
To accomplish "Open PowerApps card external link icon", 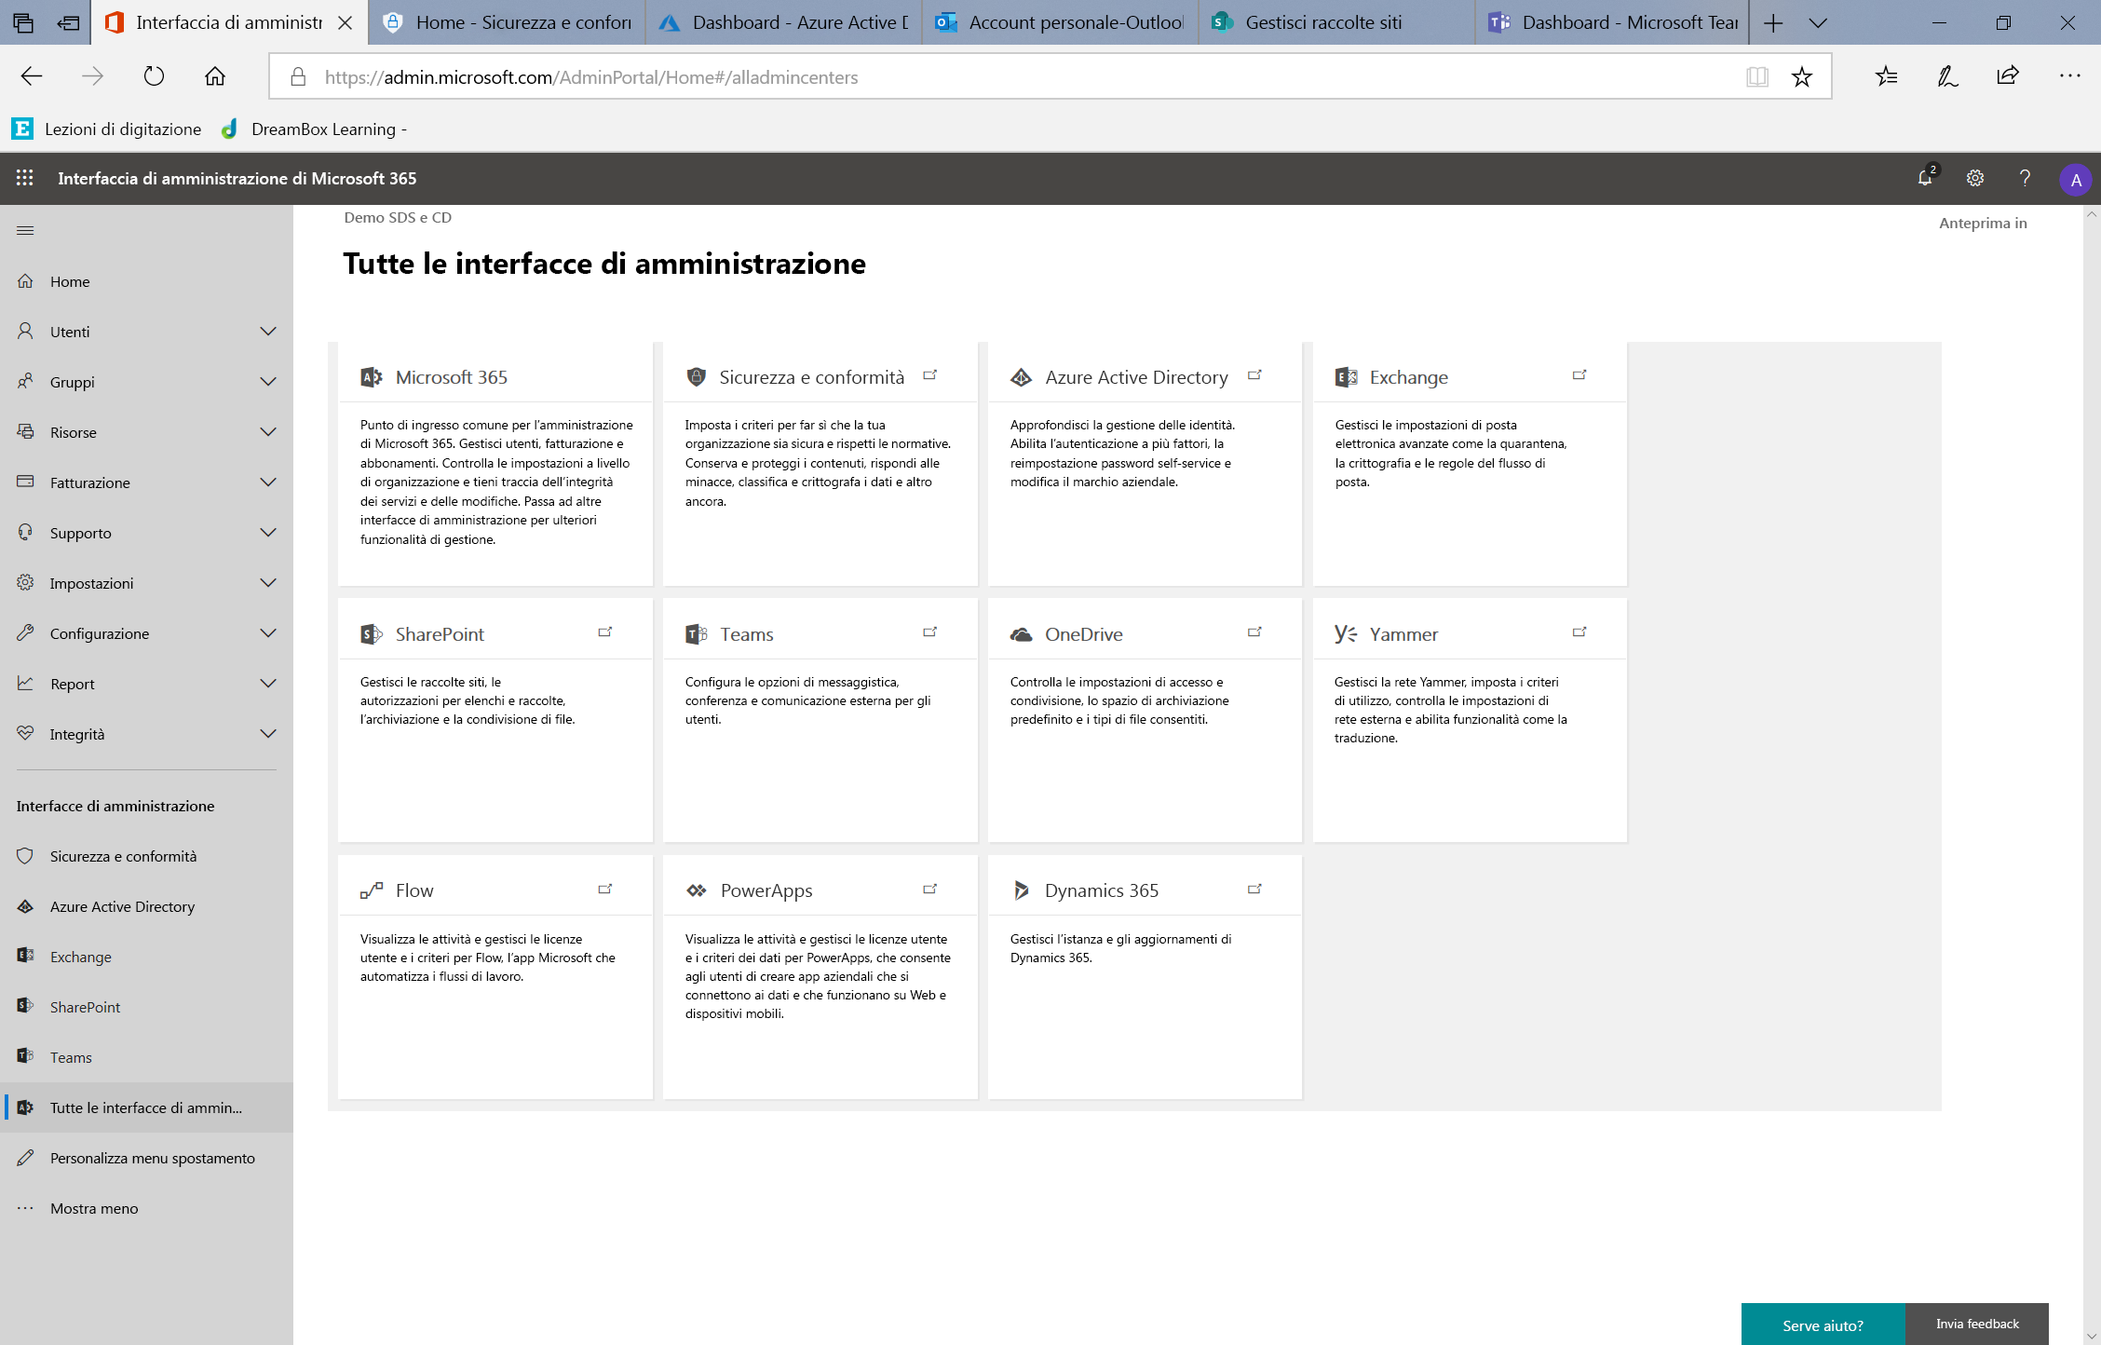I will 929,890.
